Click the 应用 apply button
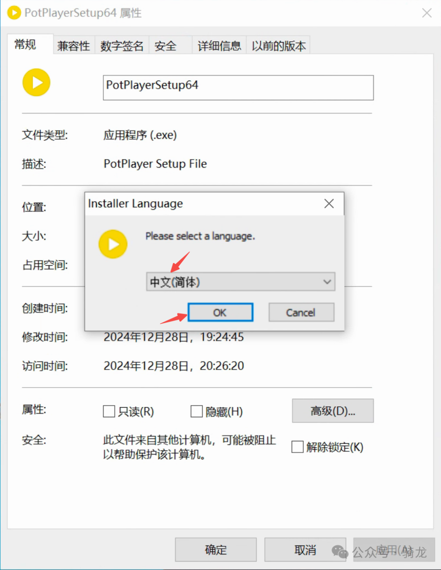This screenshot has height=570, width=441. (x=393, y=550)
